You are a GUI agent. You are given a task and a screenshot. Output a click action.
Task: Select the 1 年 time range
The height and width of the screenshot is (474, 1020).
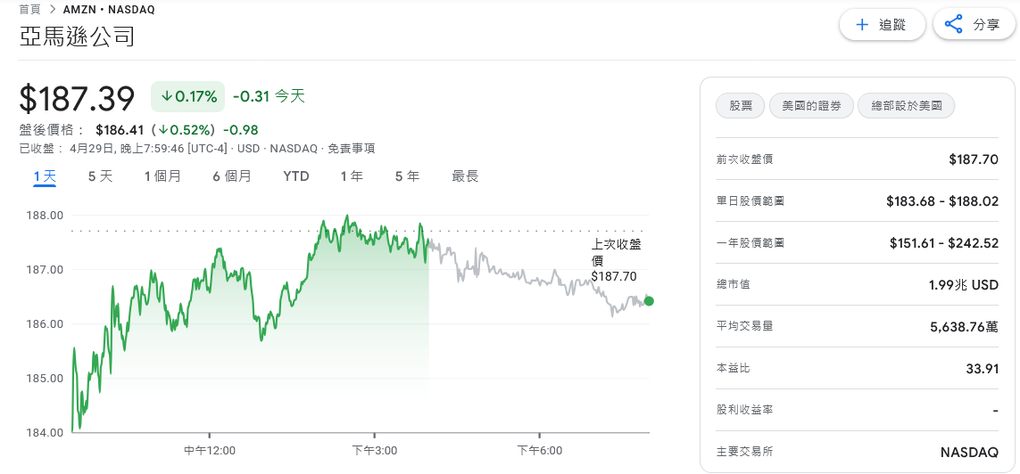(x=352, y=176)
